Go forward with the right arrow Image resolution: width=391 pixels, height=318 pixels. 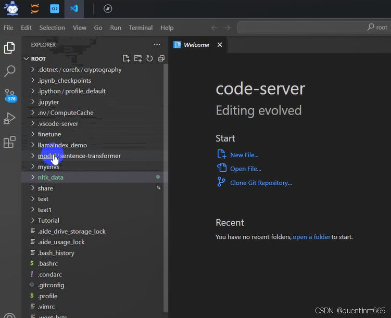[x=228, y=28]
